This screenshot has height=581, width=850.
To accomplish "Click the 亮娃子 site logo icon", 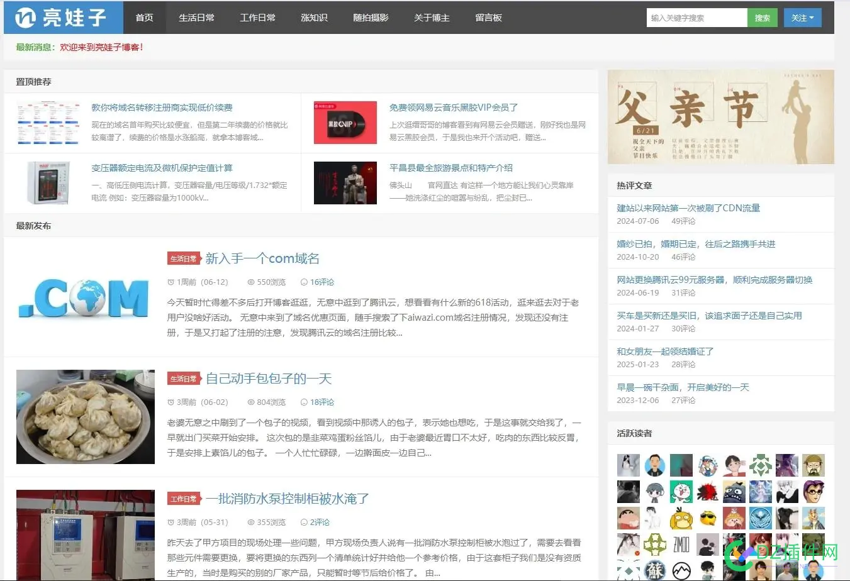I will click(x=26, y=17).
